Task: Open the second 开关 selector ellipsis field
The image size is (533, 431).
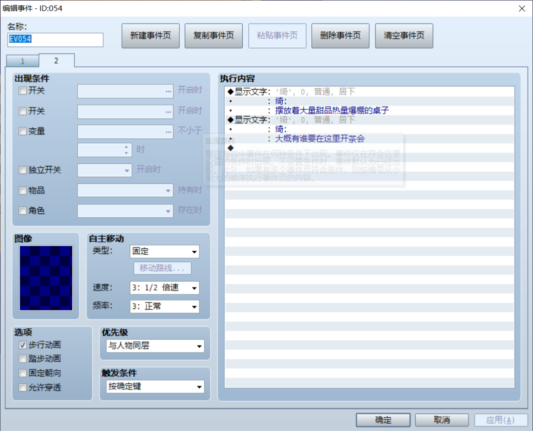Action: point(125,111)
